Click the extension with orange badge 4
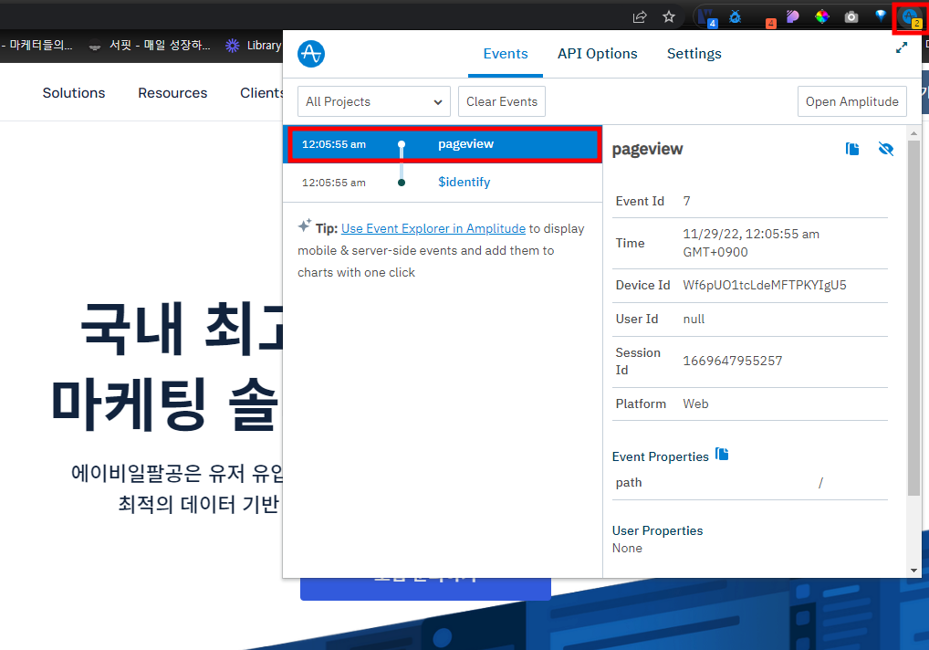 [769, 21]
